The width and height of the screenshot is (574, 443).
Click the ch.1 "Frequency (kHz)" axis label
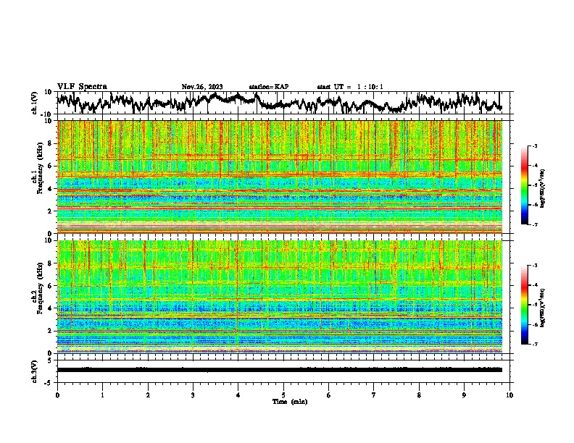click(40, 169)
